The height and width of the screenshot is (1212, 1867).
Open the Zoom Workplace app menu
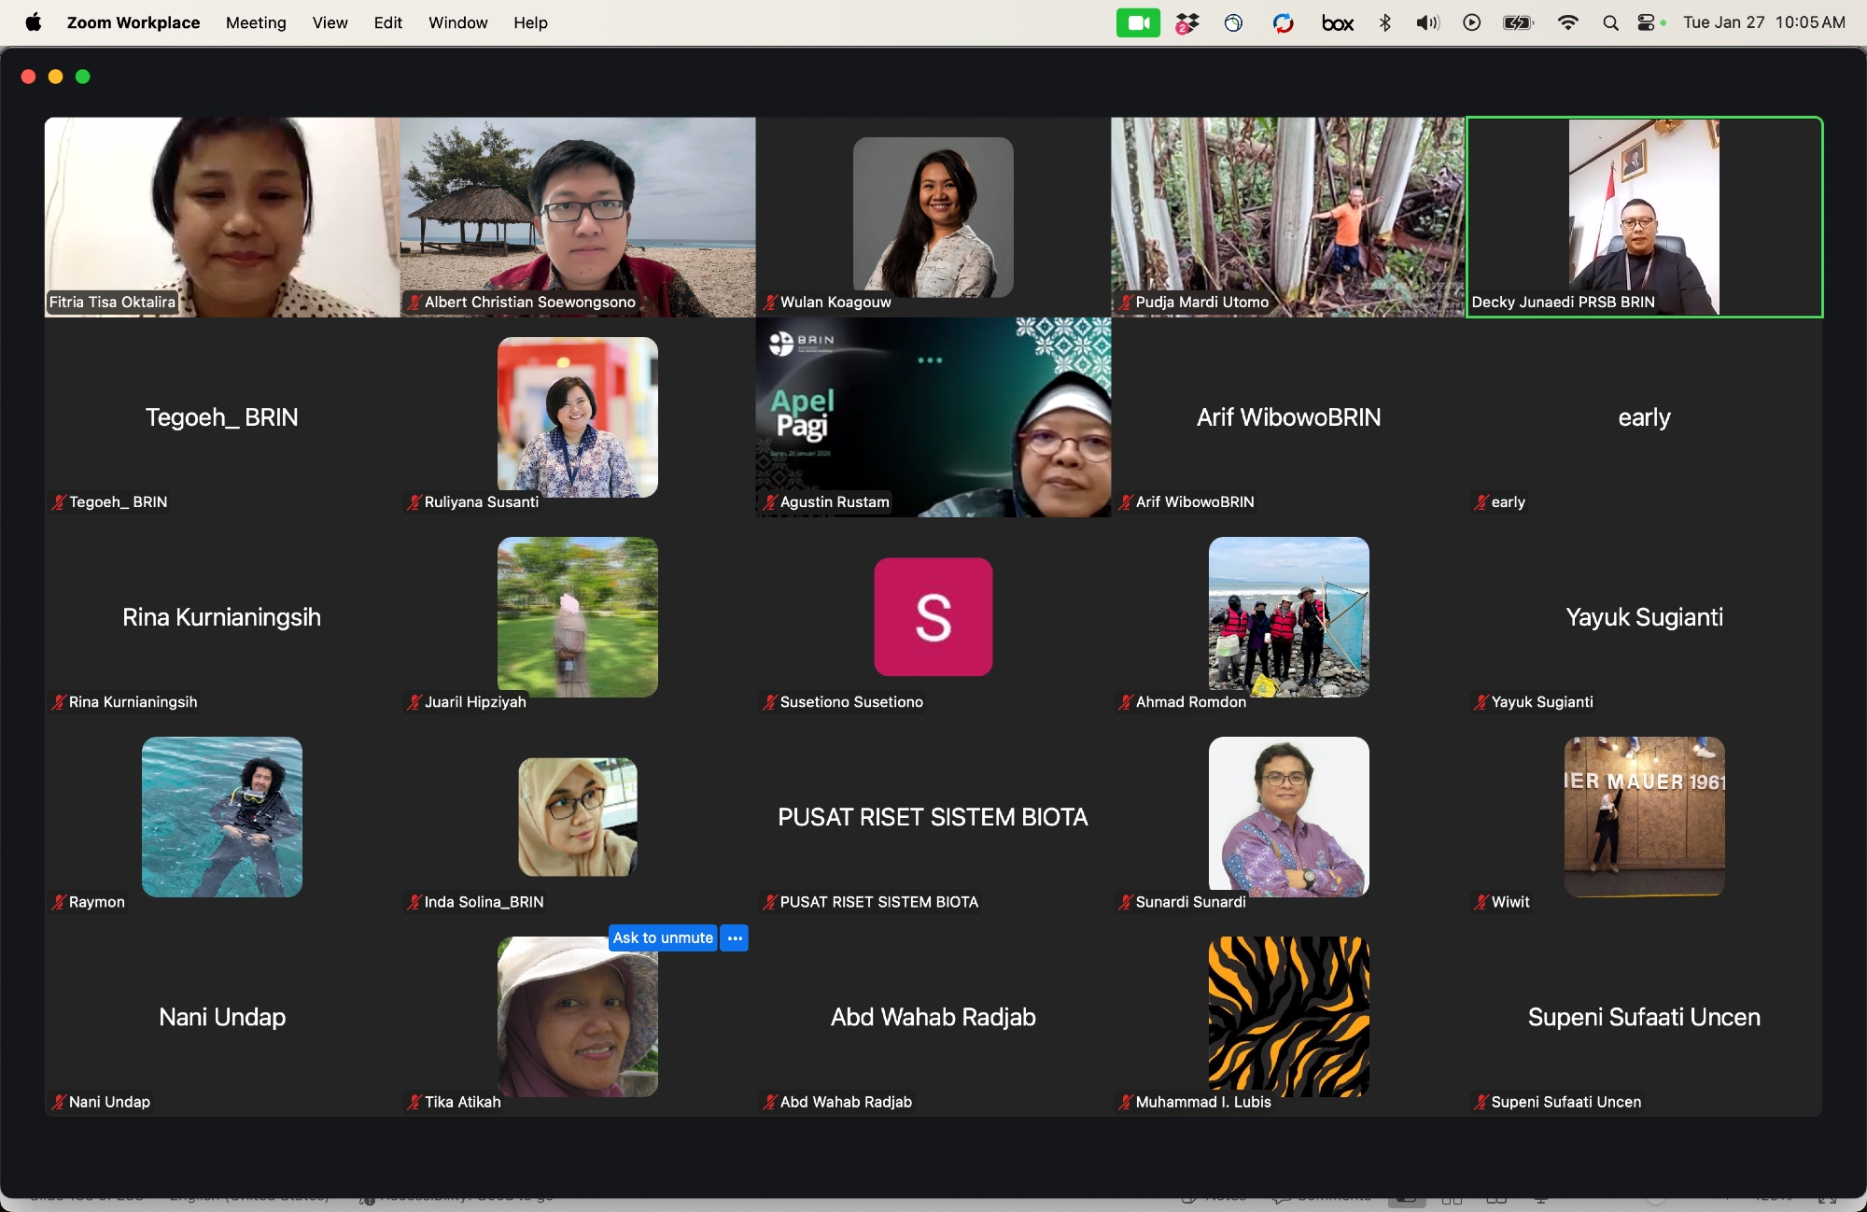click(x=133, y=23)
